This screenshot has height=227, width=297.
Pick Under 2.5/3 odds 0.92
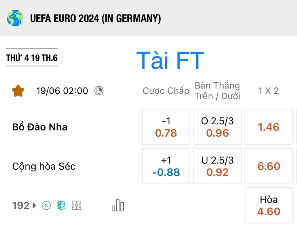click(218, 166)
